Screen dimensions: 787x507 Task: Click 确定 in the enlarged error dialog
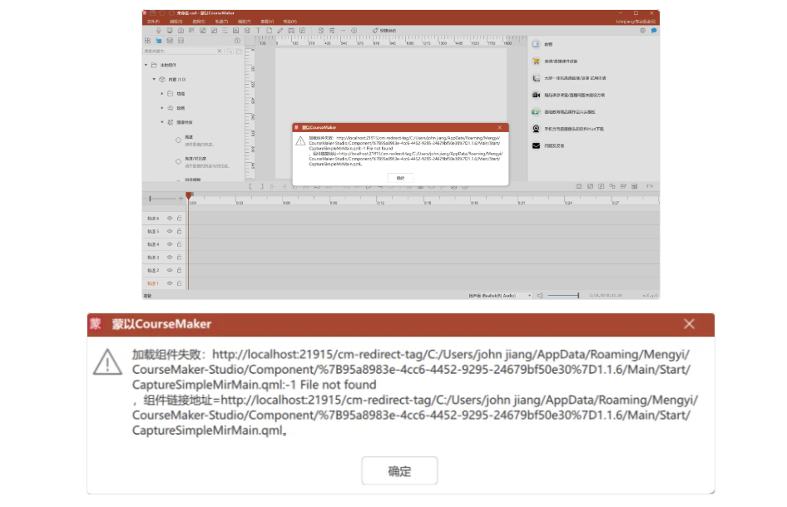click(x=399, y=471)
